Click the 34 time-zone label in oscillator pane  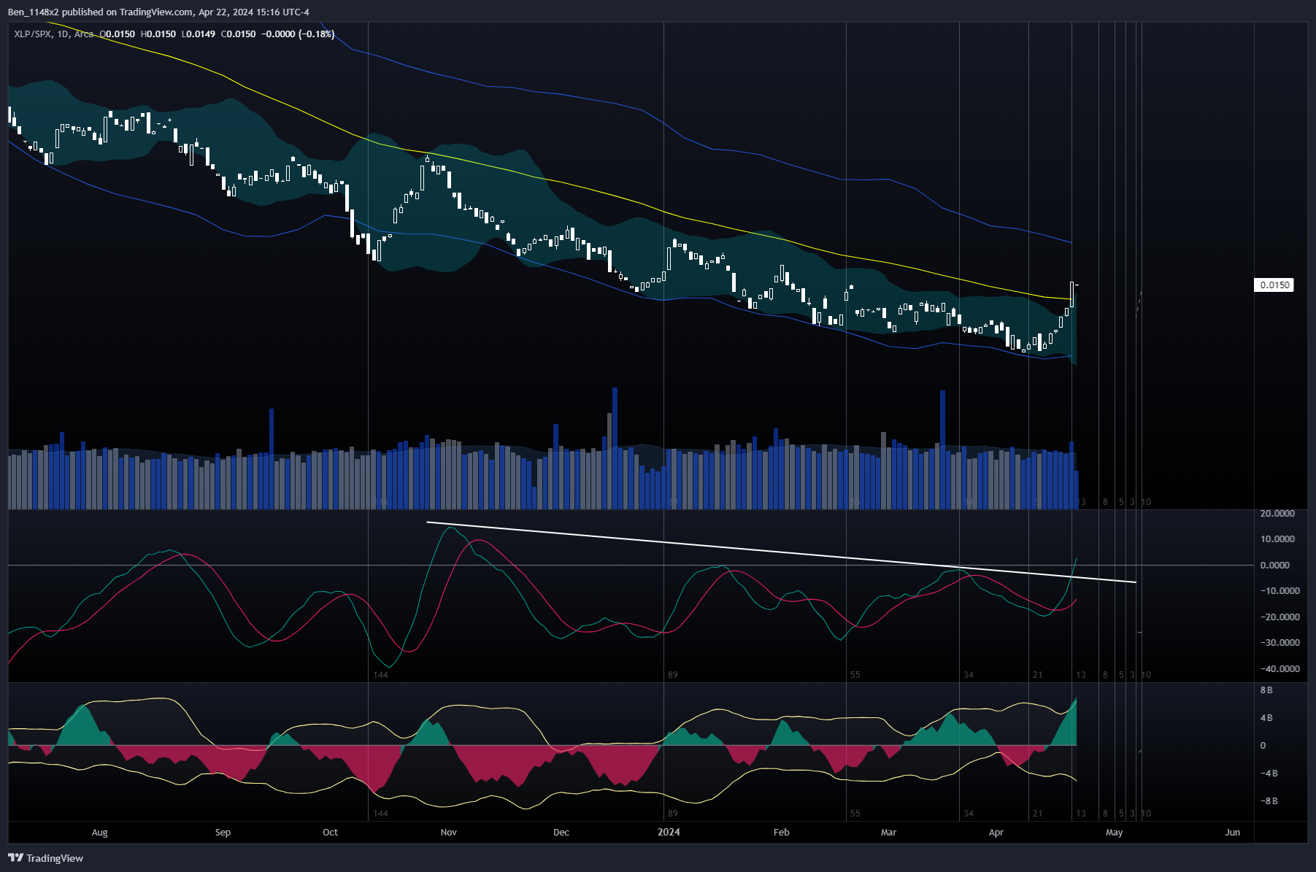(969, 675)
